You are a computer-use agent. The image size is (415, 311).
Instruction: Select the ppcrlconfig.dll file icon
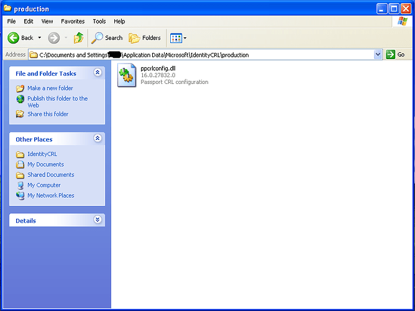[127, 75]
